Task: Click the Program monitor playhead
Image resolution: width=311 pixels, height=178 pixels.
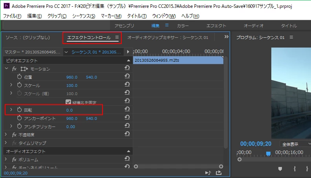Action: click(x=268, y=154)
